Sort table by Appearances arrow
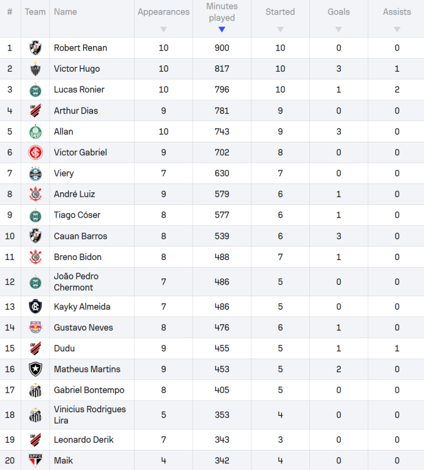This screenshot has height=470, width=424. pyautogui.click(x=164, y=29)
